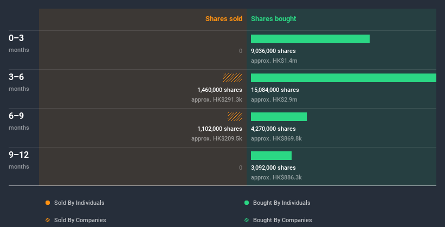The width and height of the screenshot is (445, 227).
Task: Click the striped orange bar for 3–6 months
Action: 233,78
